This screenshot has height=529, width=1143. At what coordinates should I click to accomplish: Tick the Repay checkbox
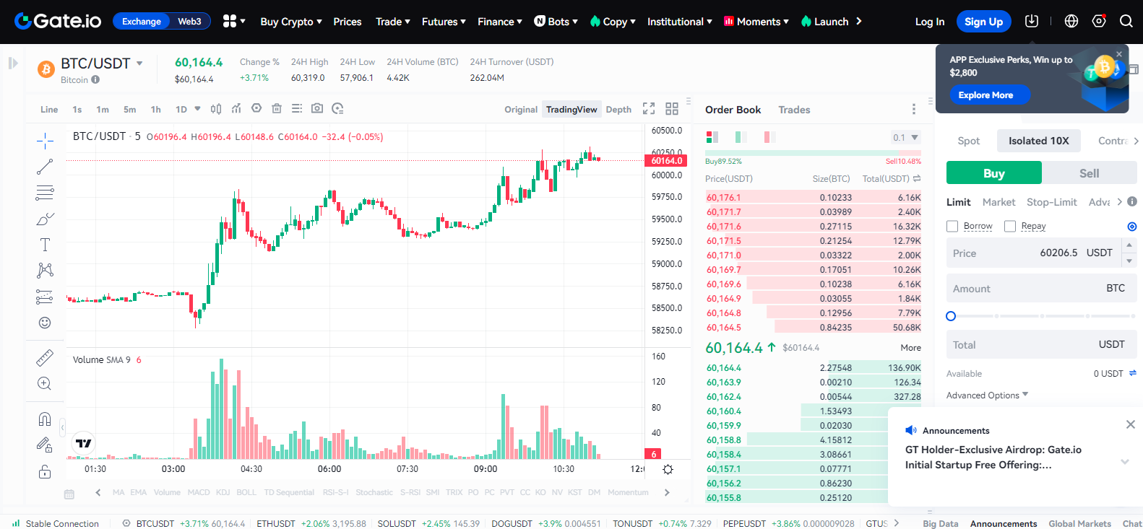tap(1010, 227)
